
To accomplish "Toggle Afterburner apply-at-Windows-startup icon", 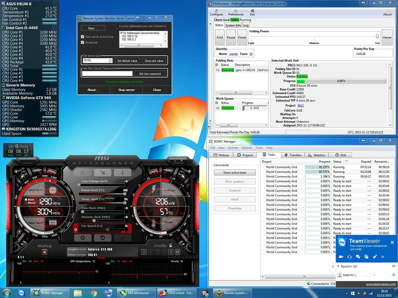I will pos(44,252).
